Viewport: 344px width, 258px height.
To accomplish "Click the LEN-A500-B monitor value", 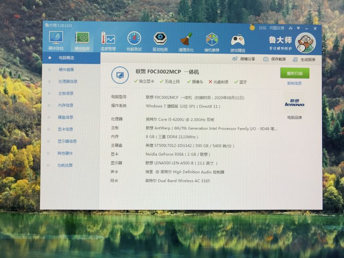I will (x=181, y=163).
